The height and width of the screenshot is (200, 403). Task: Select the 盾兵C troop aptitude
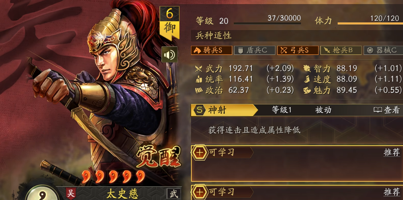pyautogui.click(x=255, y=50)
